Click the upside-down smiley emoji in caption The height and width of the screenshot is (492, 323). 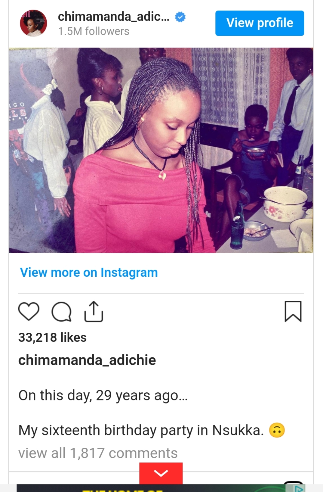click(277, 430)
